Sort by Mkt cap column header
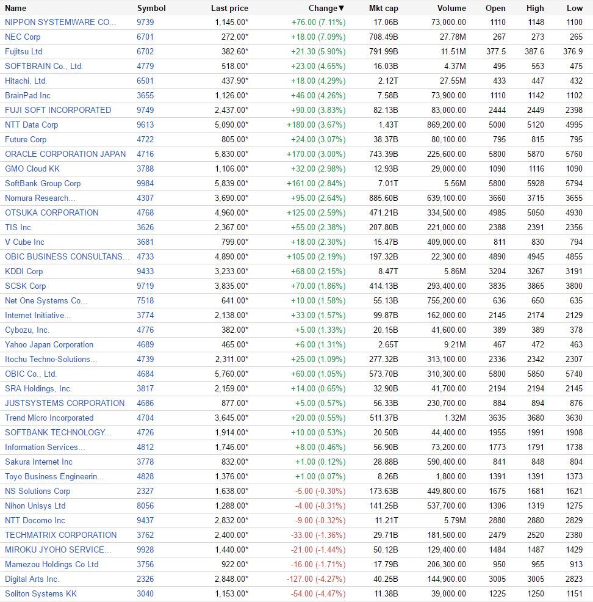The width and height of the screenshot is (593, 602). pos(383,8)
